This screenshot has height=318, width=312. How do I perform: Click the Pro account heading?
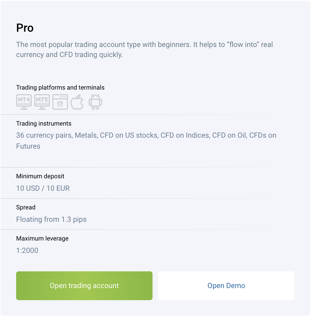pos(25,28)
